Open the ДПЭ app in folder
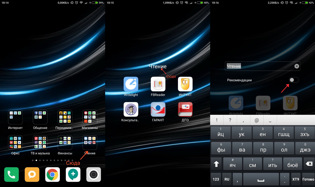The width and height of the screenshot is (315, 187). click(185, 109)
